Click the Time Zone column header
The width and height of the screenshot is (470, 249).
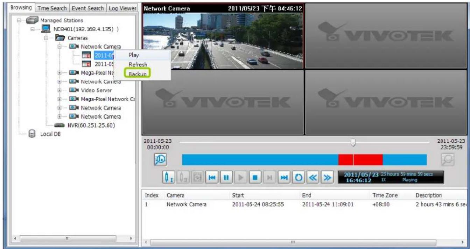pos(390,195)
